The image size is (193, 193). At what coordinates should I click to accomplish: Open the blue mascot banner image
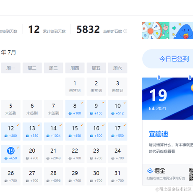pyautogui.click(x=181, y=30)
